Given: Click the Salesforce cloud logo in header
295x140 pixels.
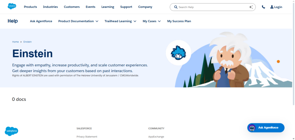Looking at the screenshot, I should (x=12, y=6).
